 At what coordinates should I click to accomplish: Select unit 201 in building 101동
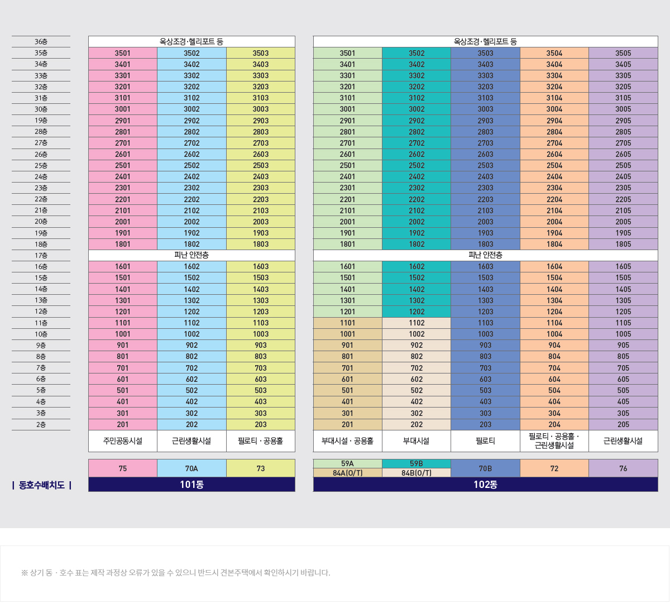pyautogui.click(x=122, y=424)
